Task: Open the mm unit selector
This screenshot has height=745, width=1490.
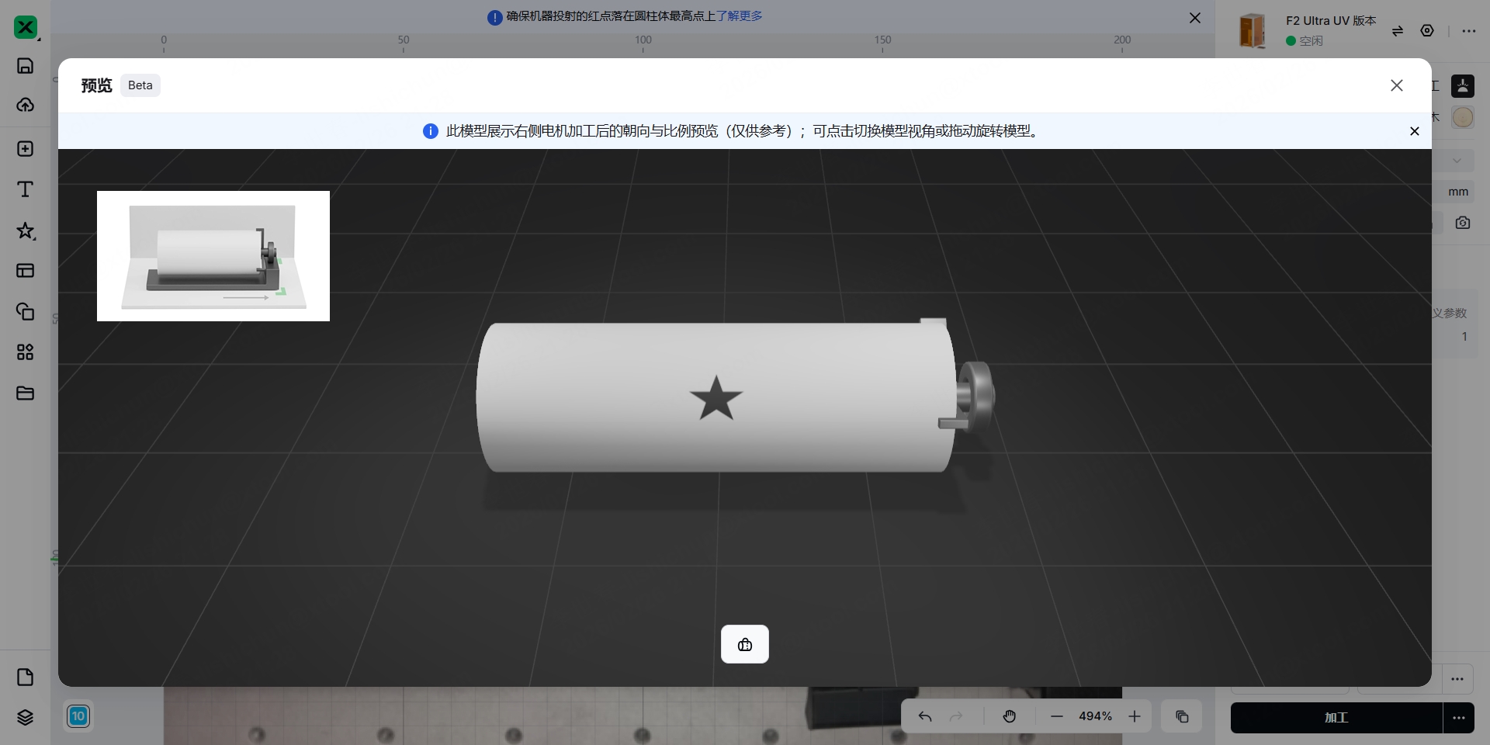Action: pyautogui.click(x=1457, y=192)
